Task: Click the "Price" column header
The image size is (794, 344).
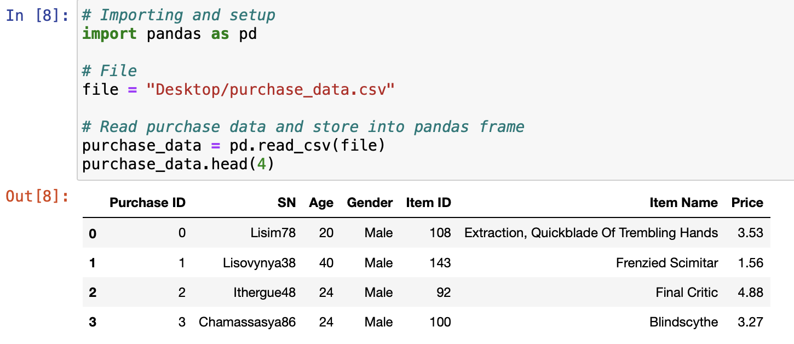Action: [x=747, y=202]
